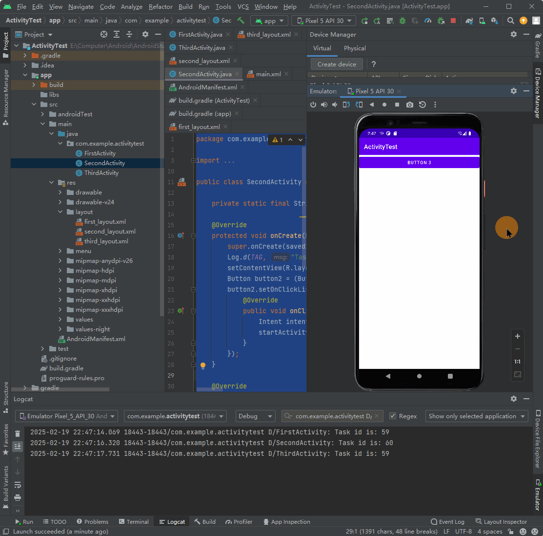Switch to Physical tab in Device Manager

point(355,48)
